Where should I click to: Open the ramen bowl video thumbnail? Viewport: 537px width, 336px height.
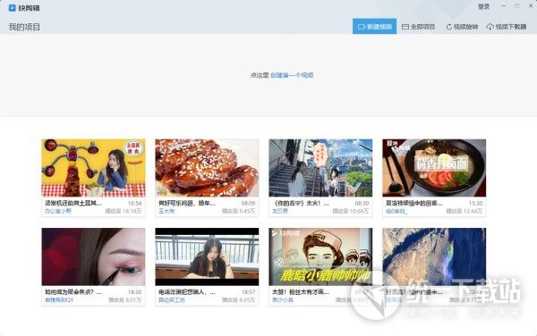(x=434, y=168)
